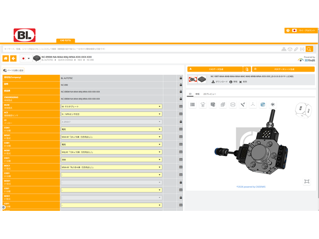
Task: Click the ダウンロード link for the CAD file
Action: [220, 82]
